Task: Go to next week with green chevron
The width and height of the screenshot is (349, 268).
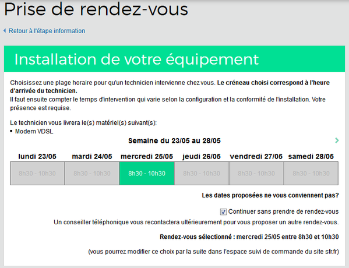Action: (x=337, y=140)
